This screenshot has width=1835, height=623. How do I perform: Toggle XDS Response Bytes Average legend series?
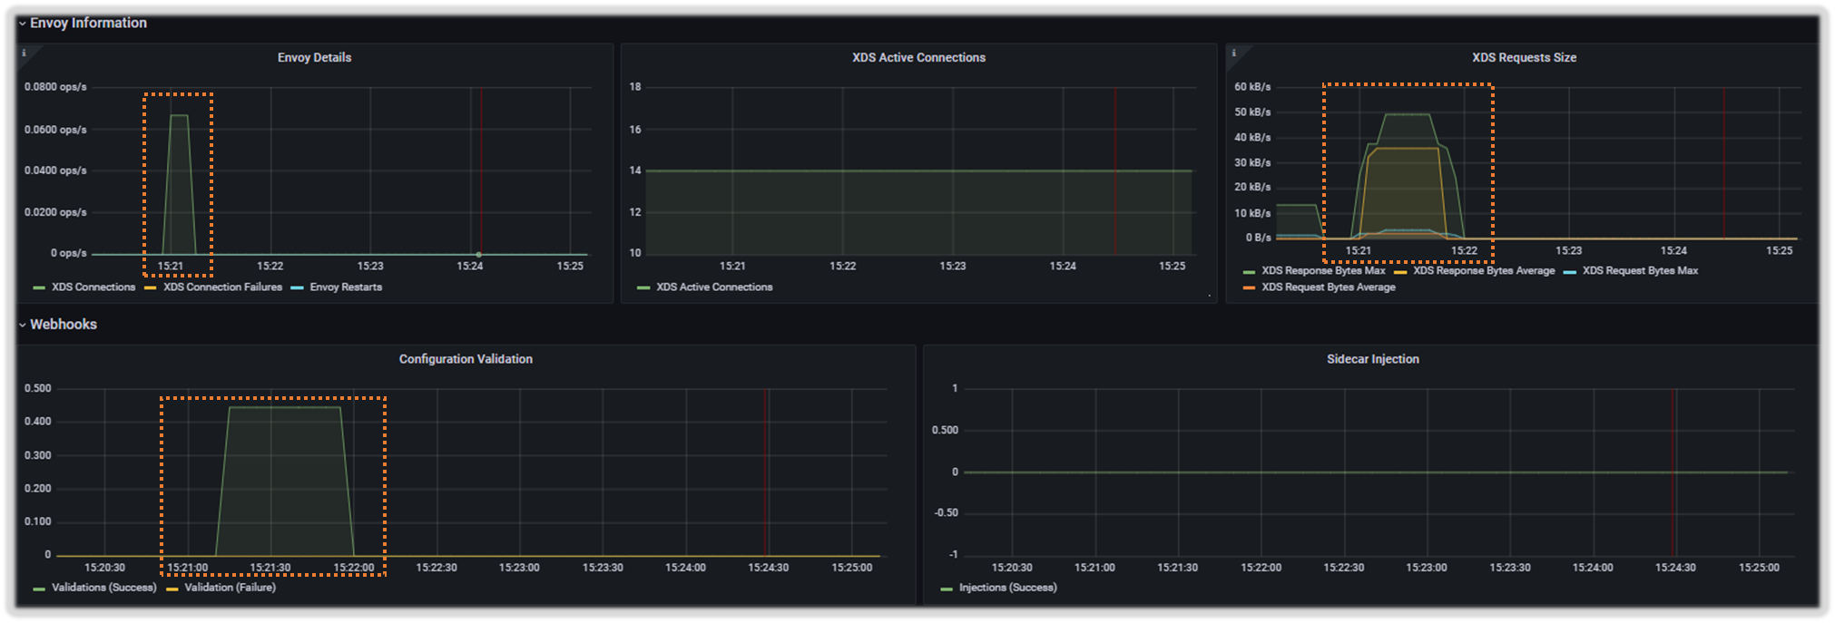click(x=1484, y=271)
